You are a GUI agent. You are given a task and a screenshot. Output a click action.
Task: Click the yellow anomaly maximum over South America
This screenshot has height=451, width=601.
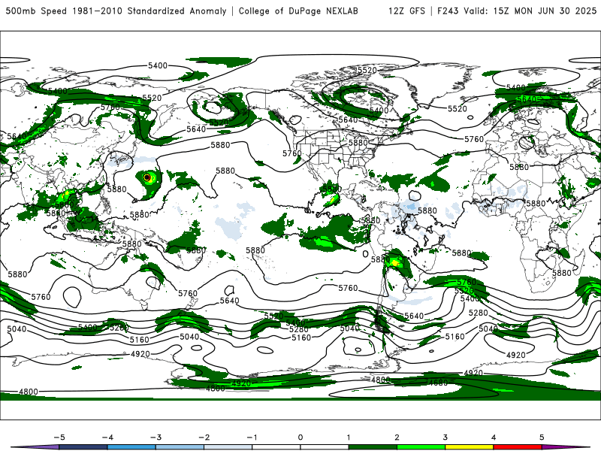pos(395,262)
